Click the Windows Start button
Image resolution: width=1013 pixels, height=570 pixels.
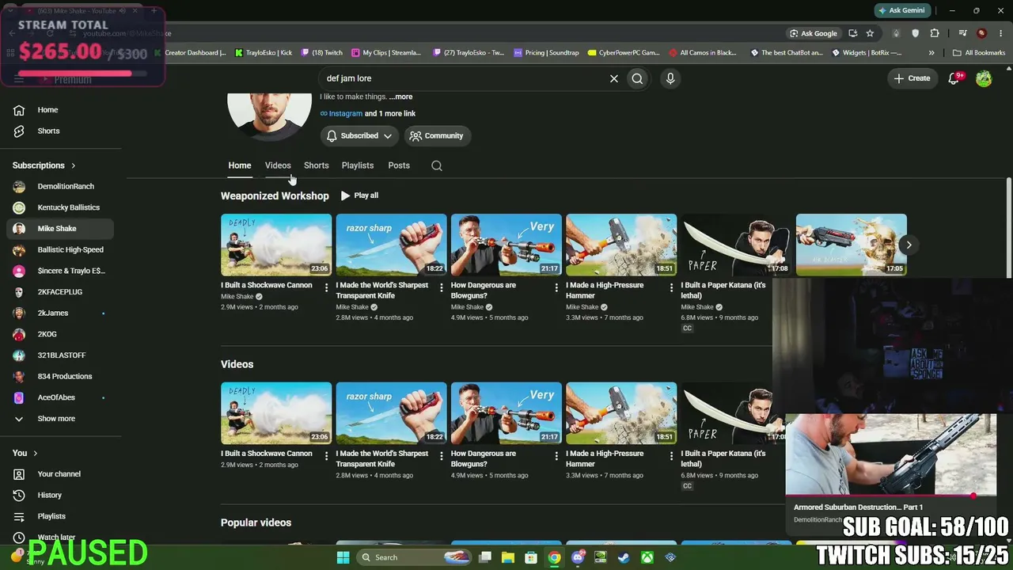(343, 557)
